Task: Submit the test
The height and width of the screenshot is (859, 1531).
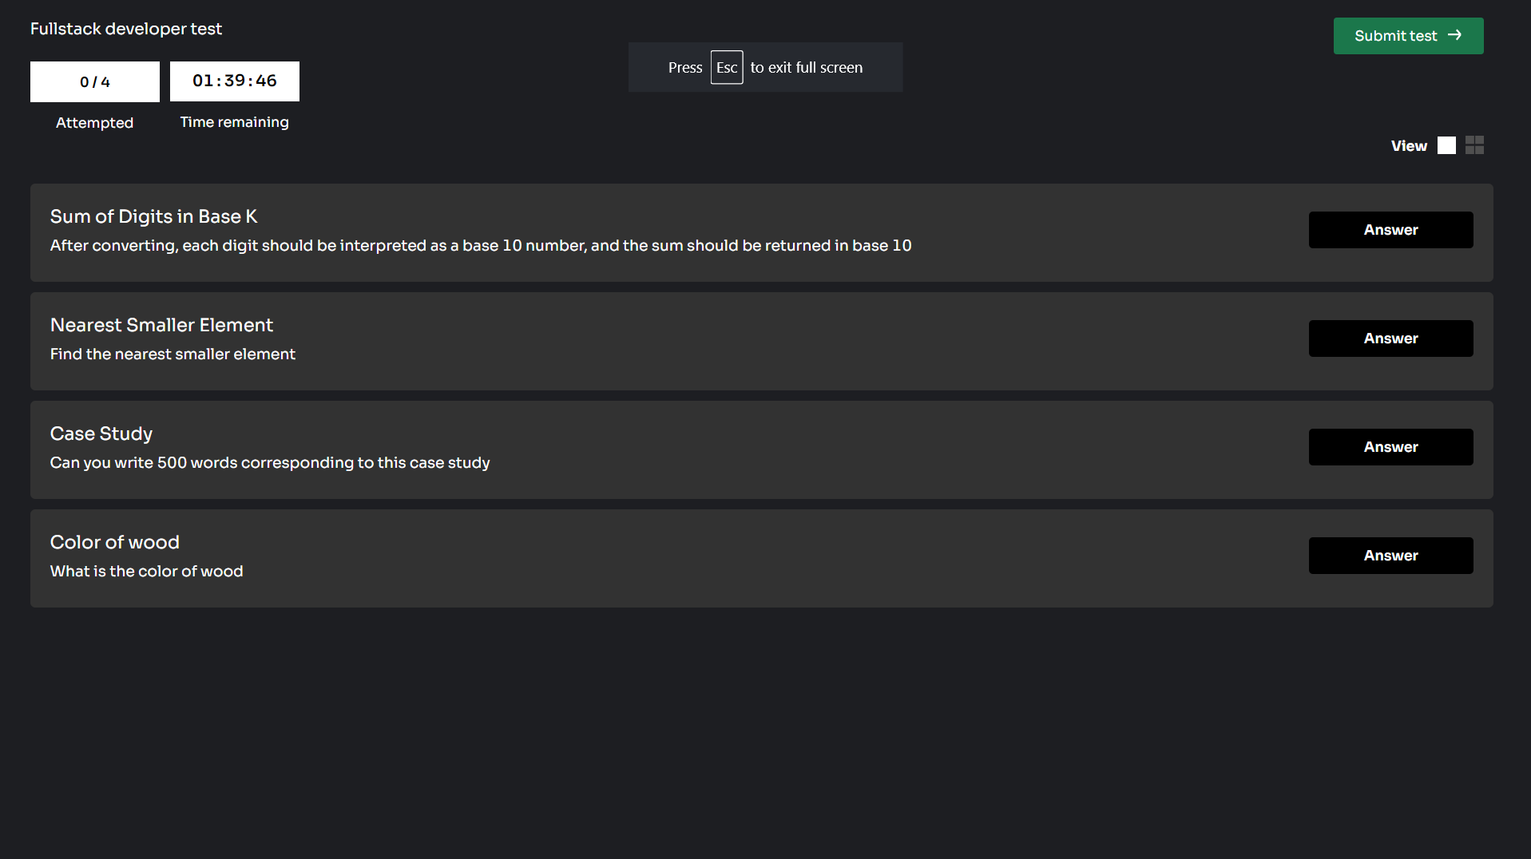Action: (x=1408, y=36)
